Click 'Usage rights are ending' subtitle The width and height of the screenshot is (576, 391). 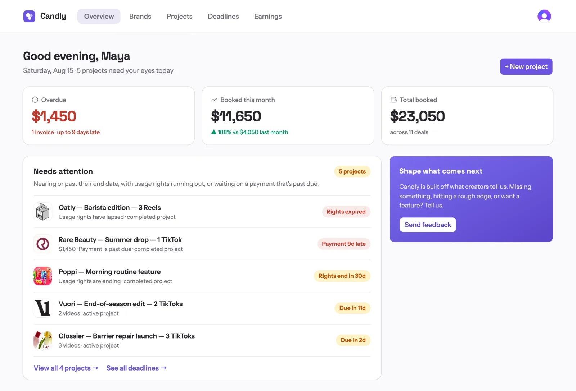pos(90,281)
